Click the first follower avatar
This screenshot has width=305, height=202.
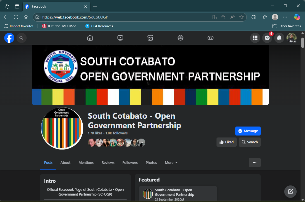coord(92,143)
